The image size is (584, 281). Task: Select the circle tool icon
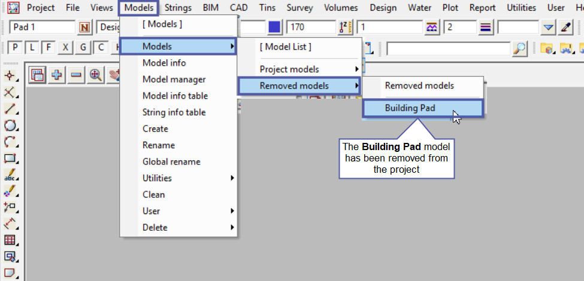(x=10, y=126)
